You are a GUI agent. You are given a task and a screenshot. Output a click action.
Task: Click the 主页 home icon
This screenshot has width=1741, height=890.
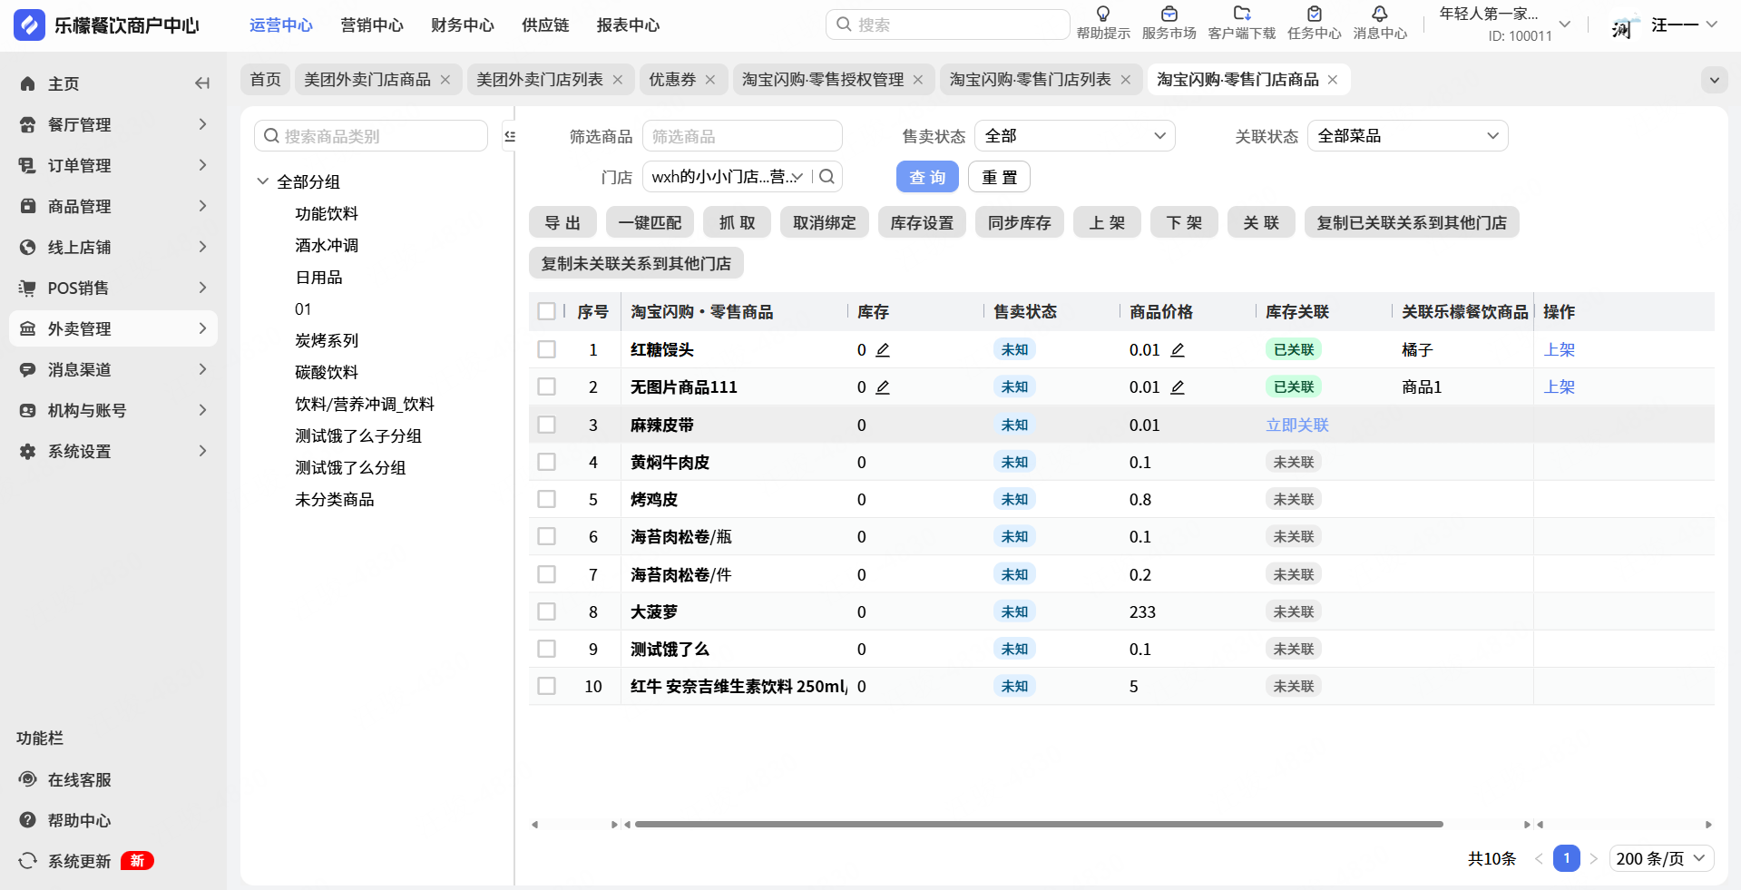click(x=28, y=83)
